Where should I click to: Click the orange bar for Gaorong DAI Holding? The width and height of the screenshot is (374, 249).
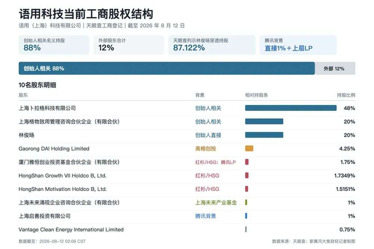pos(249,149)
